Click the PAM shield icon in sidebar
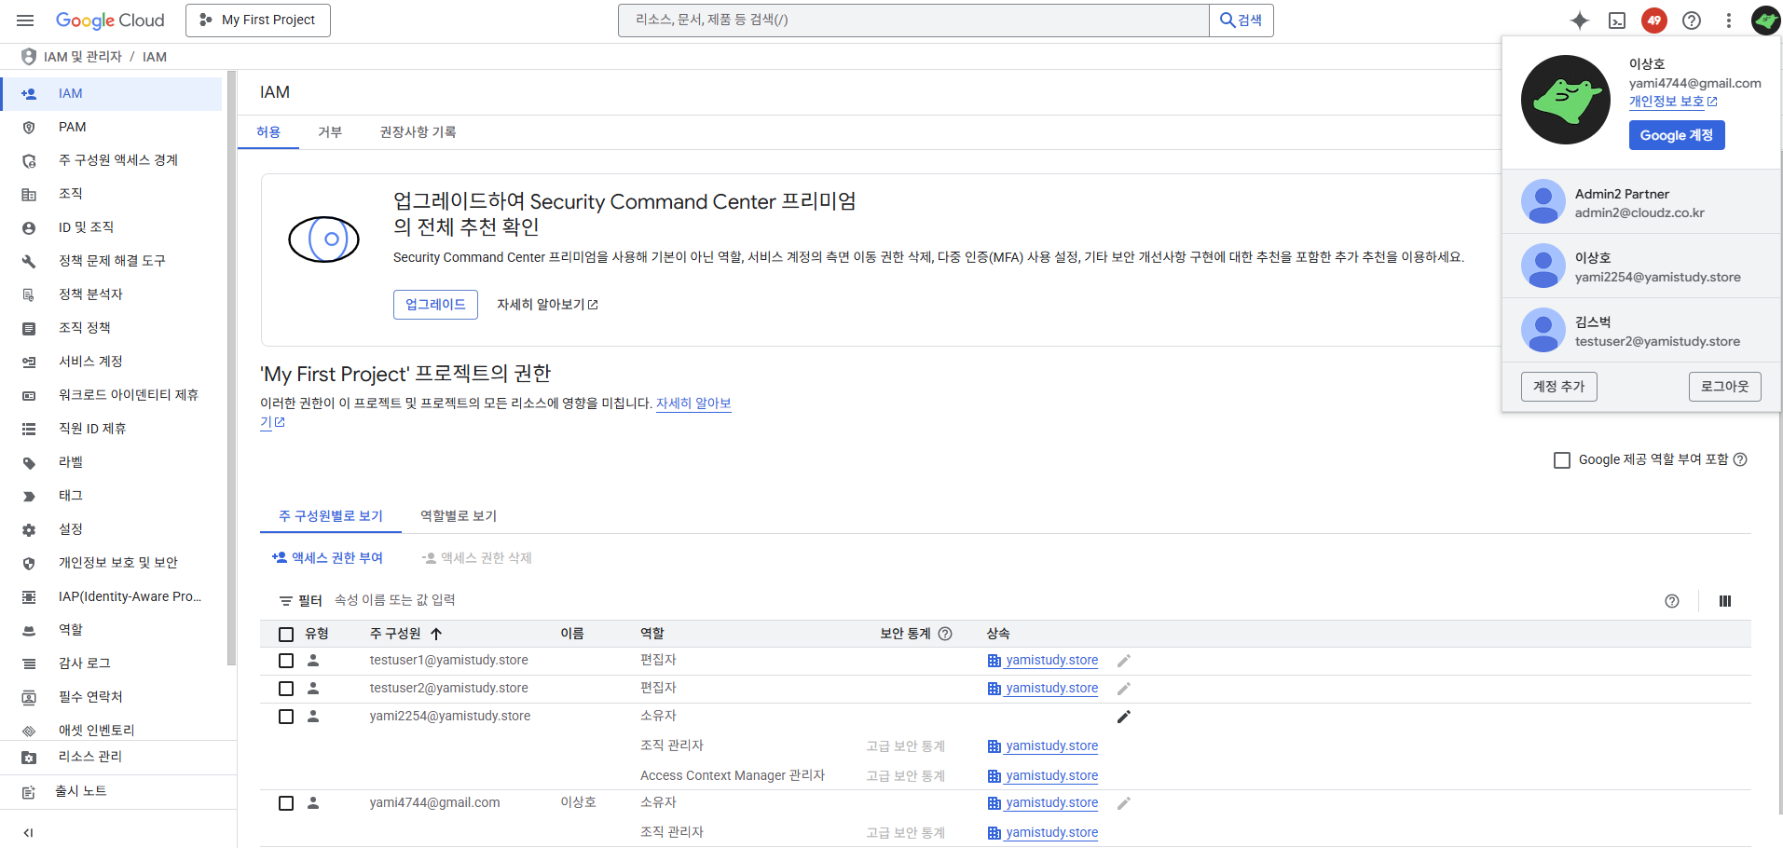The height and width of the screenshot is (848, 1783). pyautogui.click(x=29, y=128)
